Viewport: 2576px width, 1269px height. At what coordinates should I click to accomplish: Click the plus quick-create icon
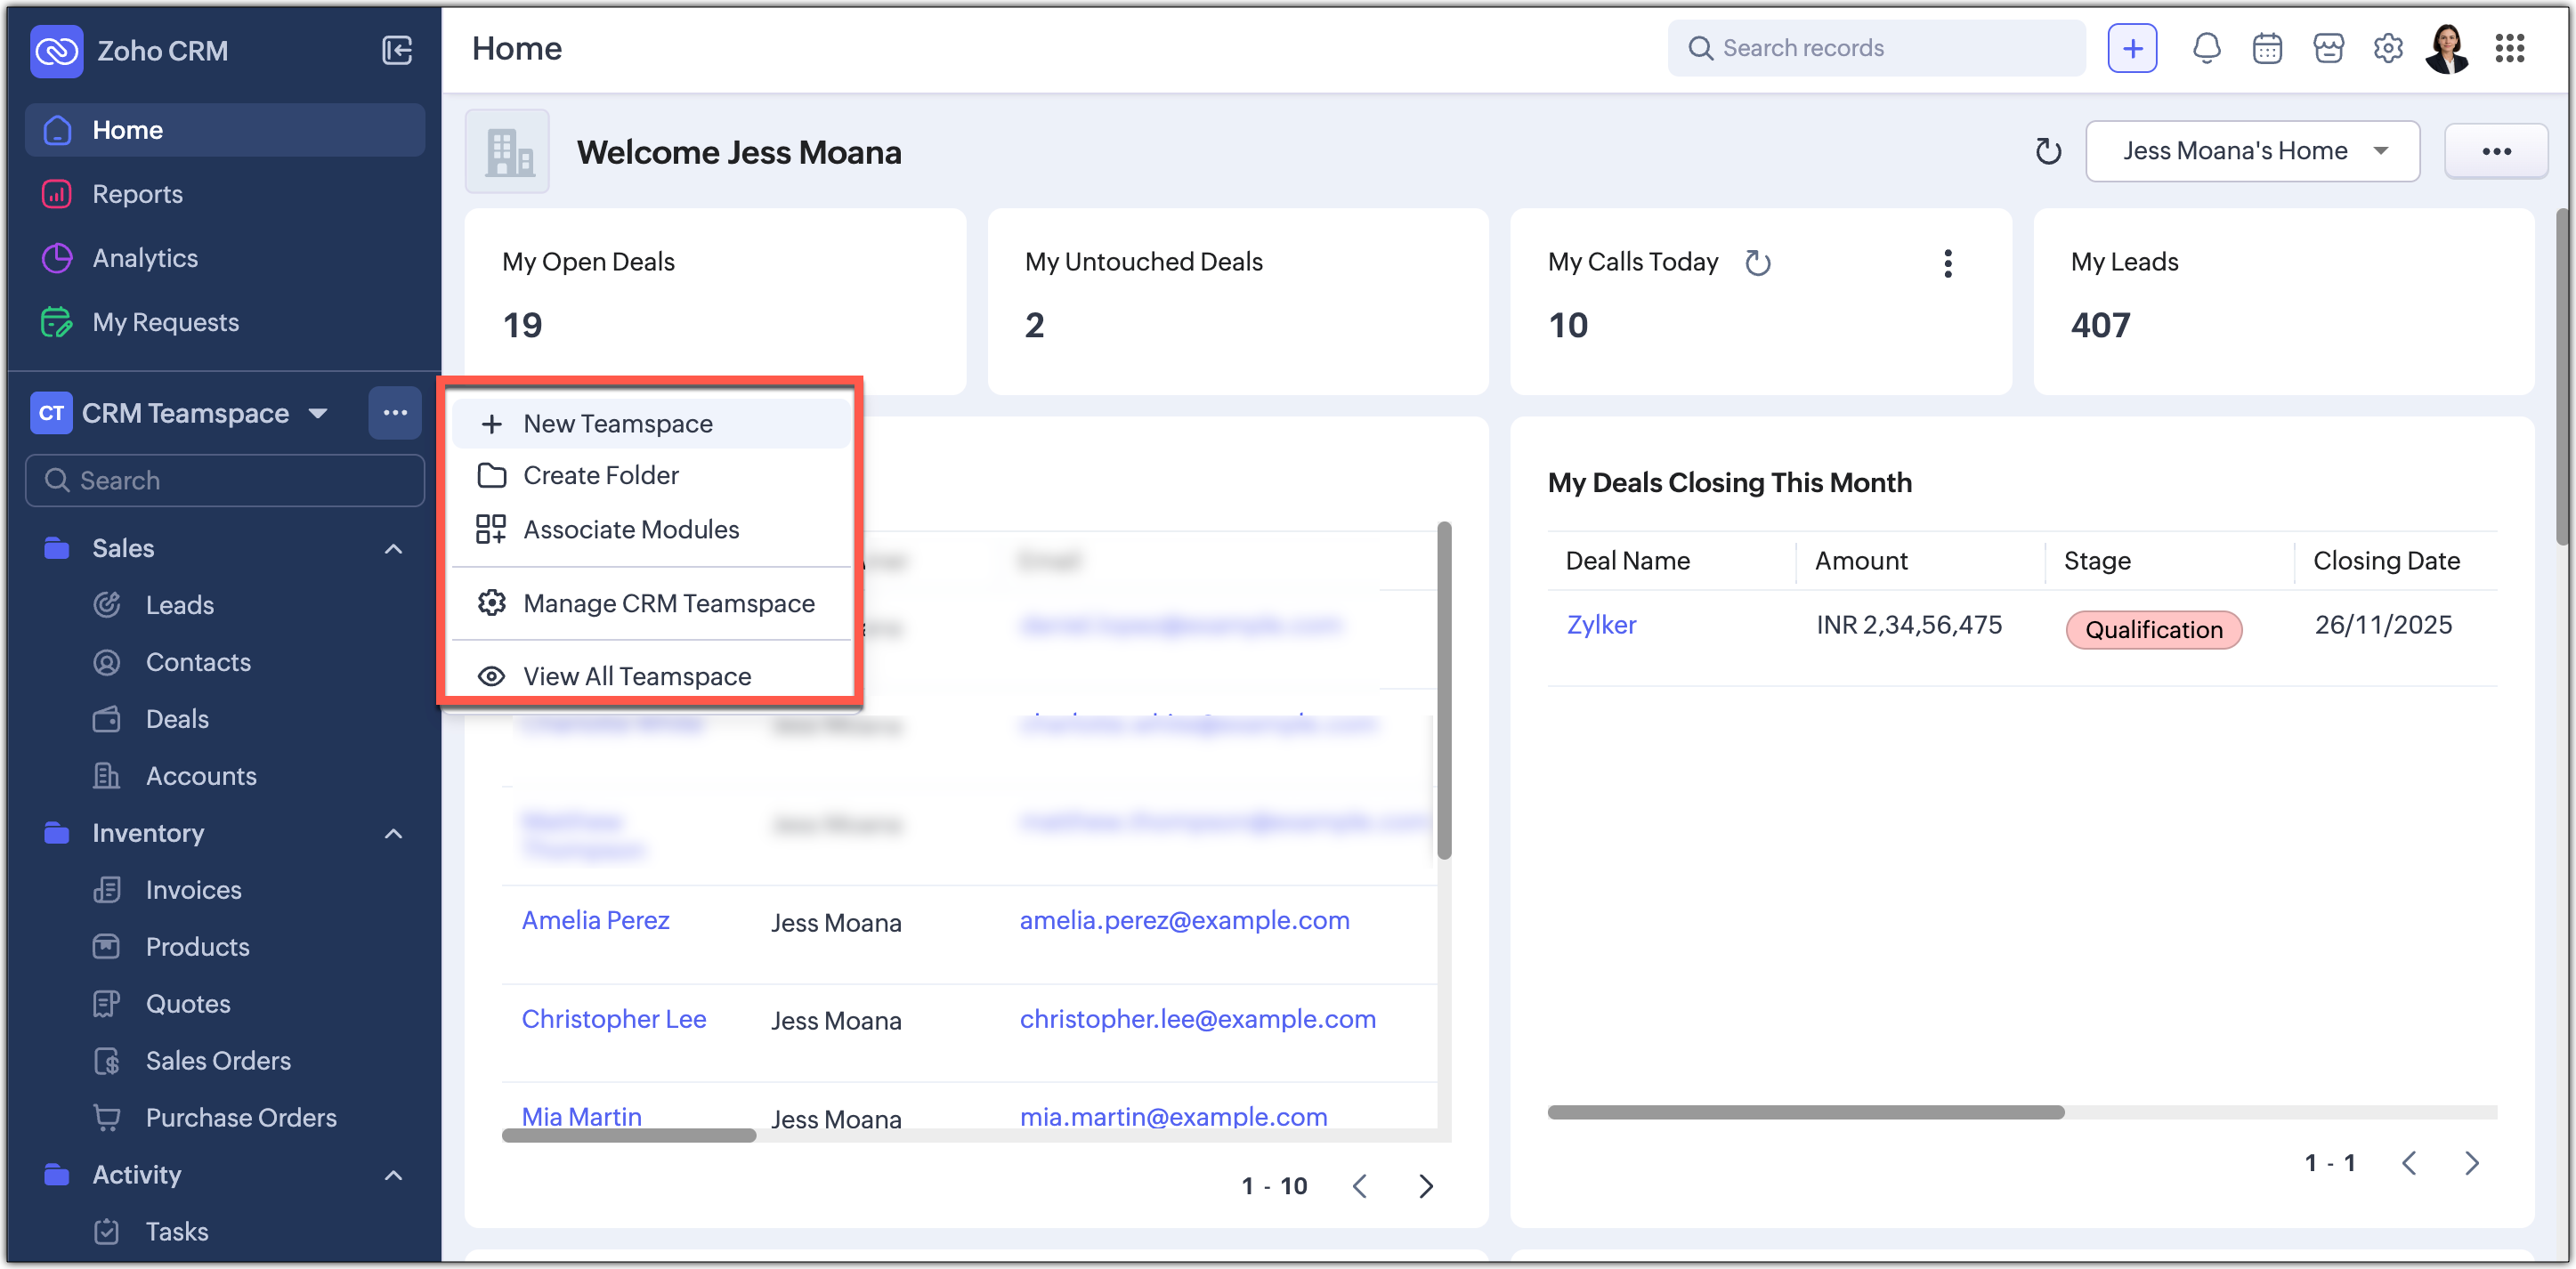coord(2132,48)
